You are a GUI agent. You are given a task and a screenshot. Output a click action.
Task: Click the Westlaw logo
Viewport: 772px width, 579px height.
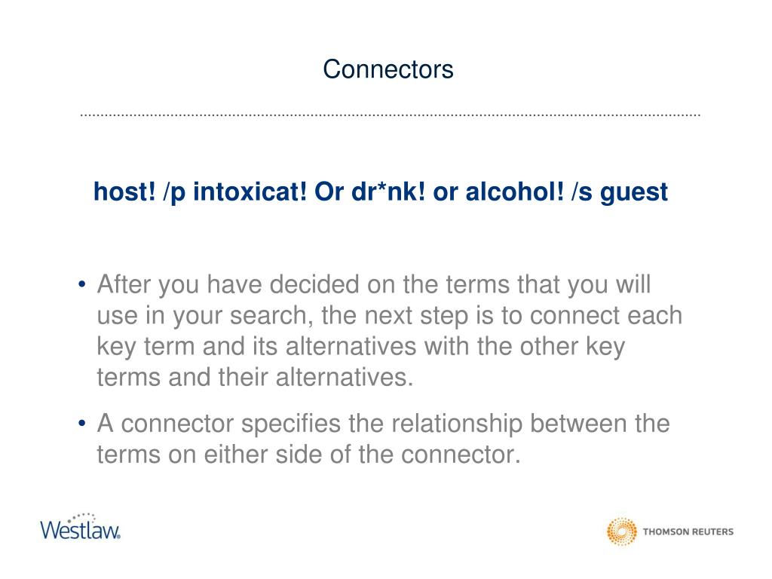tap(80, 527)
